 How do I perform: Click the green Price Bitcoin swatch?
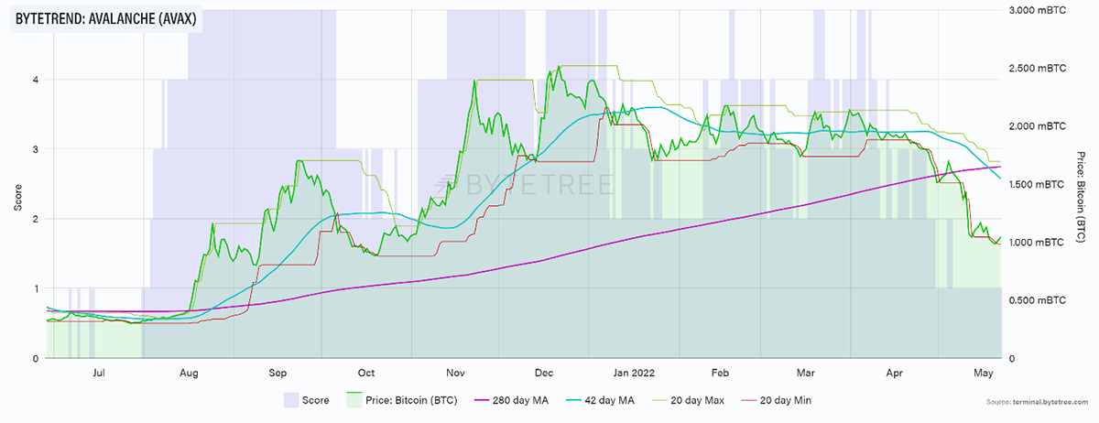[353, 400]
